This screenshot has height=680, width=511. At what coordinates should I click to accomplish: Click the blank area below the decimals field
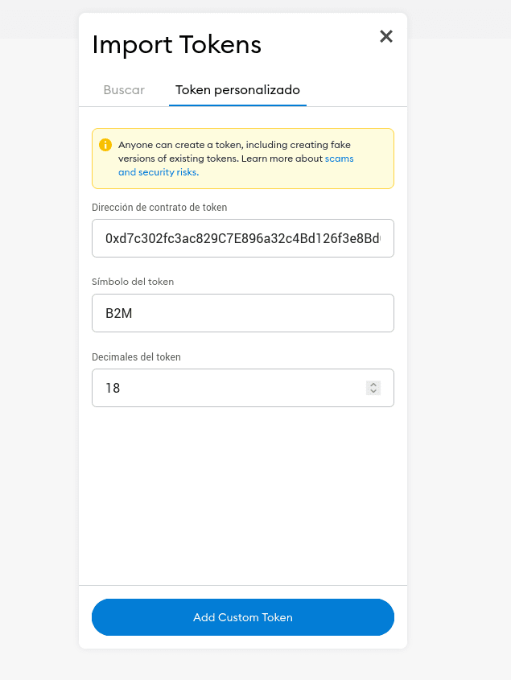(x=243, y=494)
